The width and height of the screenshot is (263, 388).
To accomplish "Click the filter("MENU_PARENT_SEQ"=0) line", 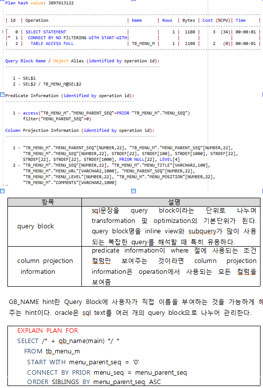I will (57, 119).
